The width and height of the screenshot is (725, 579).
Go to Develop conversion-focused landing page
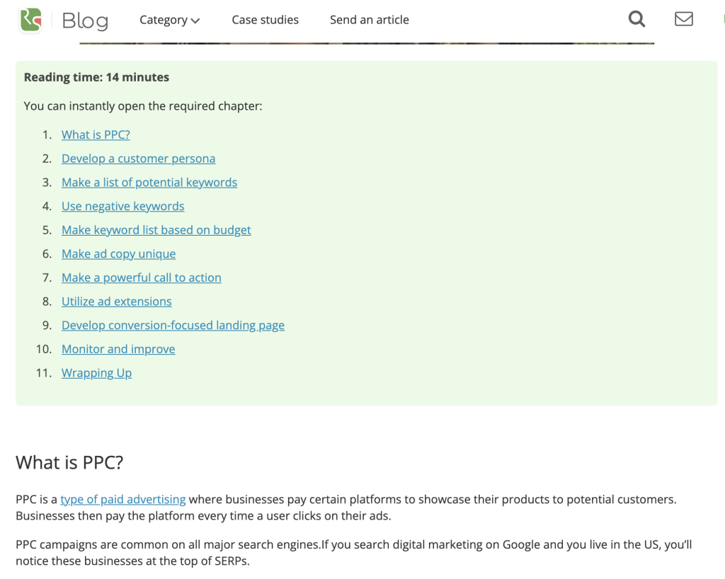[173, 326]
